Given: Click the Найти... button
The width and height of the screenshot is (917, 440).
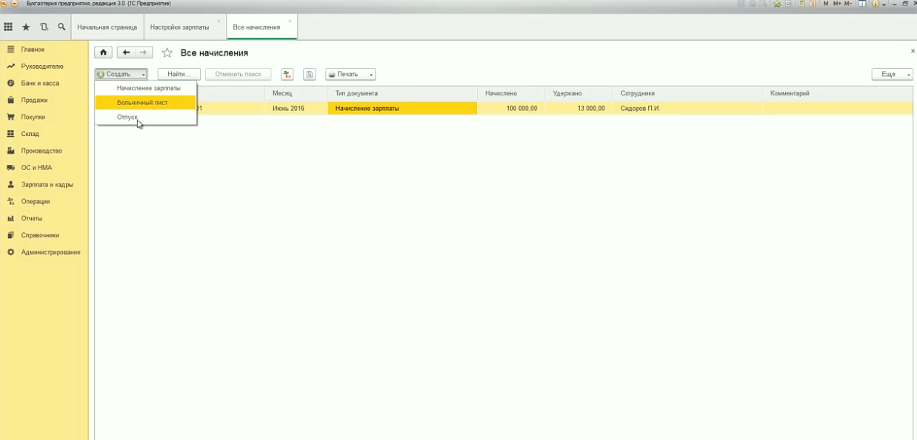Looking at the screenshot, I should 179,74.
